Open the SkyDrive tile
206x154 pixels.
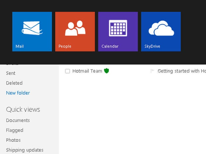tap(161, 31)
